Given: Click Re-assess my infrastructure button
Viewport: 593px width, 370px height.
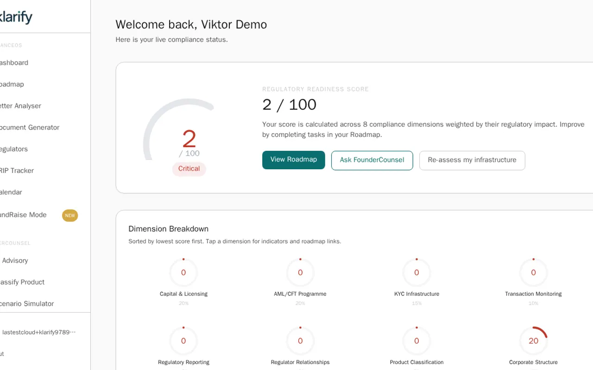Looking at the screenshot, I should 472,160.
